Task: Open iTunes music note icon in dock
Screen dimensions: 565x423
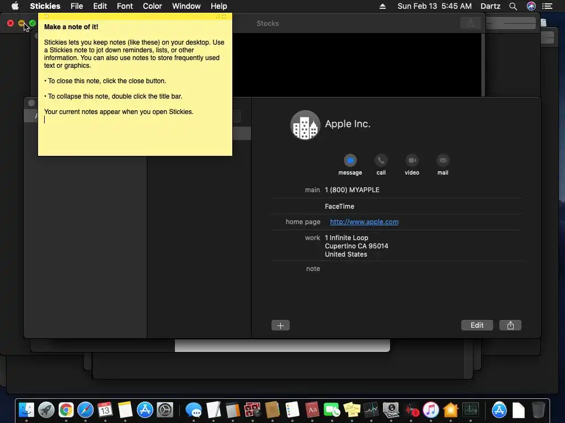Action: tap(430, 410)
